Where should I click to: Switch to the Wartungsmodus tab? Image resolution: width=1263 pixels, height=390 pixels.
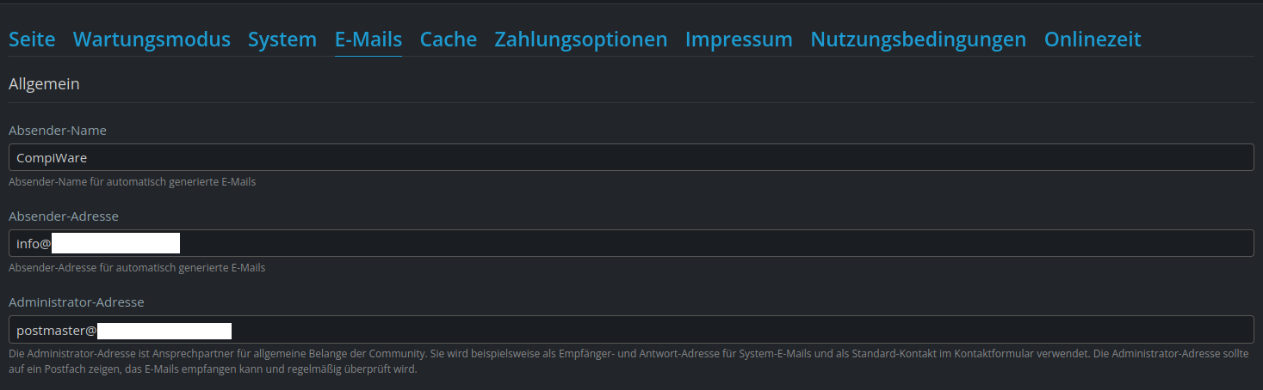point(152,40)
